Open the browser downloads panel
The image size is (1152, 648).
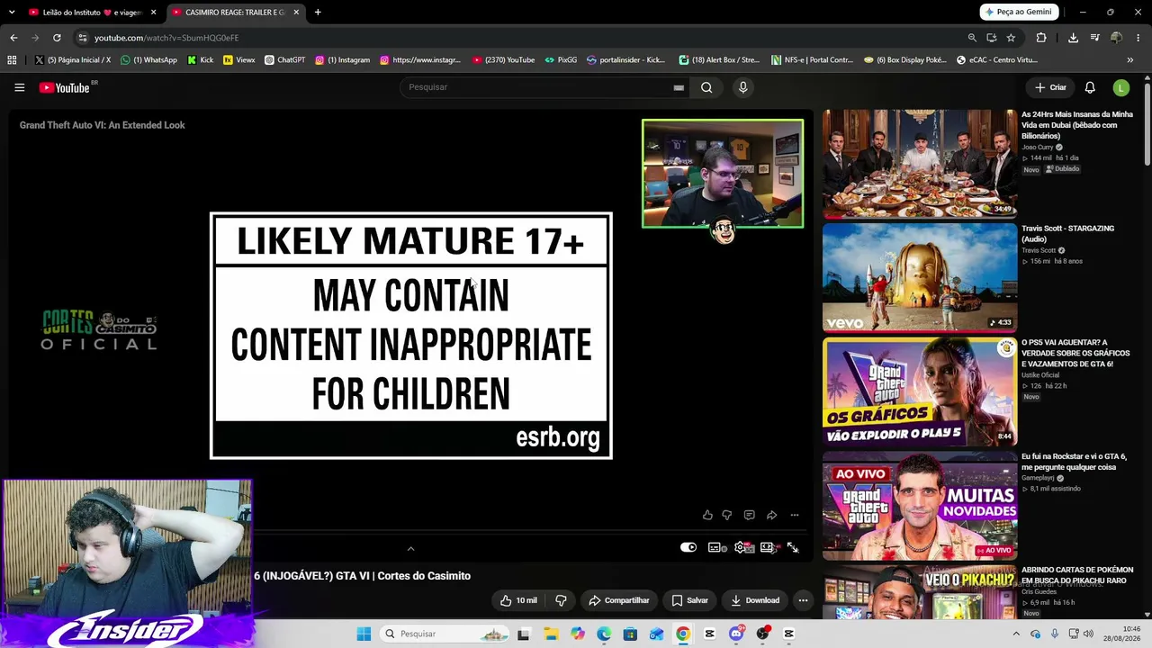click(1073, 38)
